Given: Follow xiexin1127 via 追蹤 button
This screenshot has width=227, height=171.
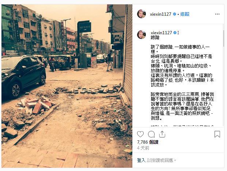Looking at the screenshot, I should point(185,14).
